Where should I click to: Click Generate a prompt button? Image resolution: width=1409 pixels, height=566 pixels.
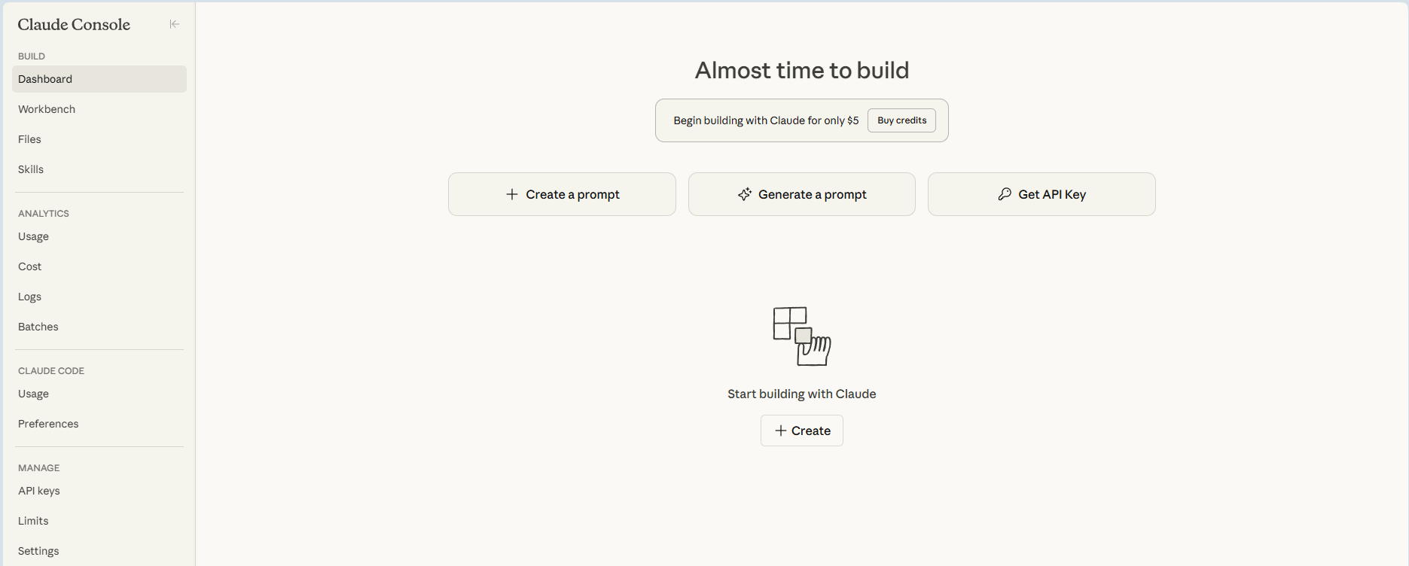pos(801,194)
